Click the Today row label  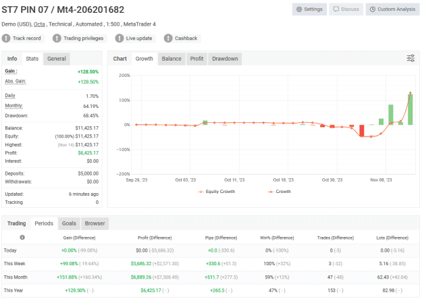click(x=10, y=250)
